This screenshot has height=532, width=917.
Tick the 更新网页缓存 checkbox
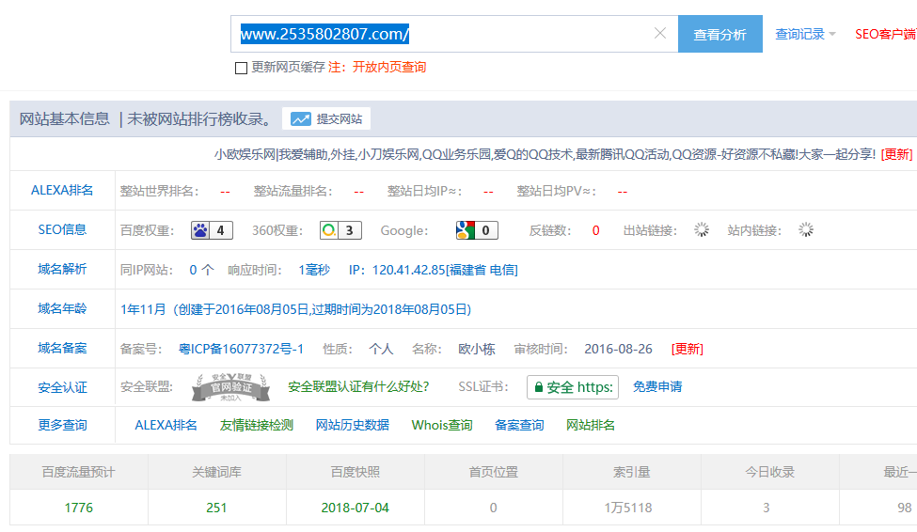(x=241, y=68)
